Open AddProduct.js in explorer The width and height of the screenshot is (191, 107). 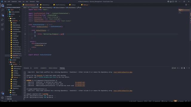[17, 66]
